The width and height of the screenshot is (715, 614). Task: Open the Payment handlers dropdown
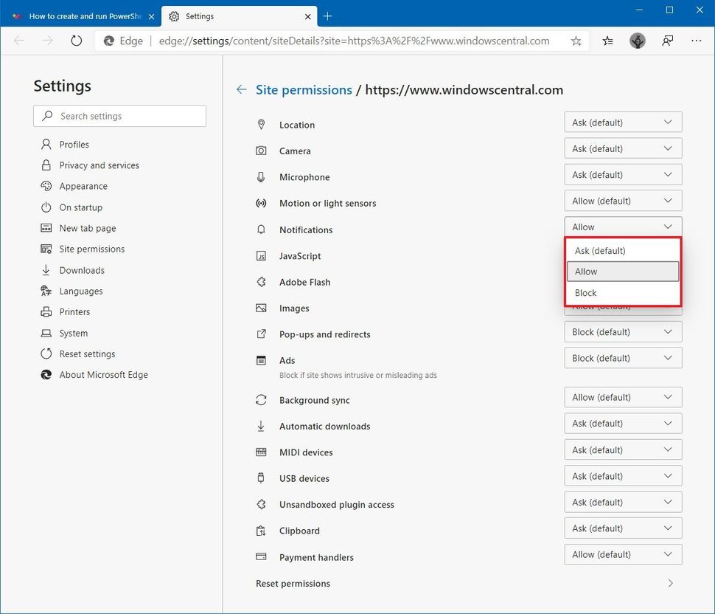click(x=622, y=554)
